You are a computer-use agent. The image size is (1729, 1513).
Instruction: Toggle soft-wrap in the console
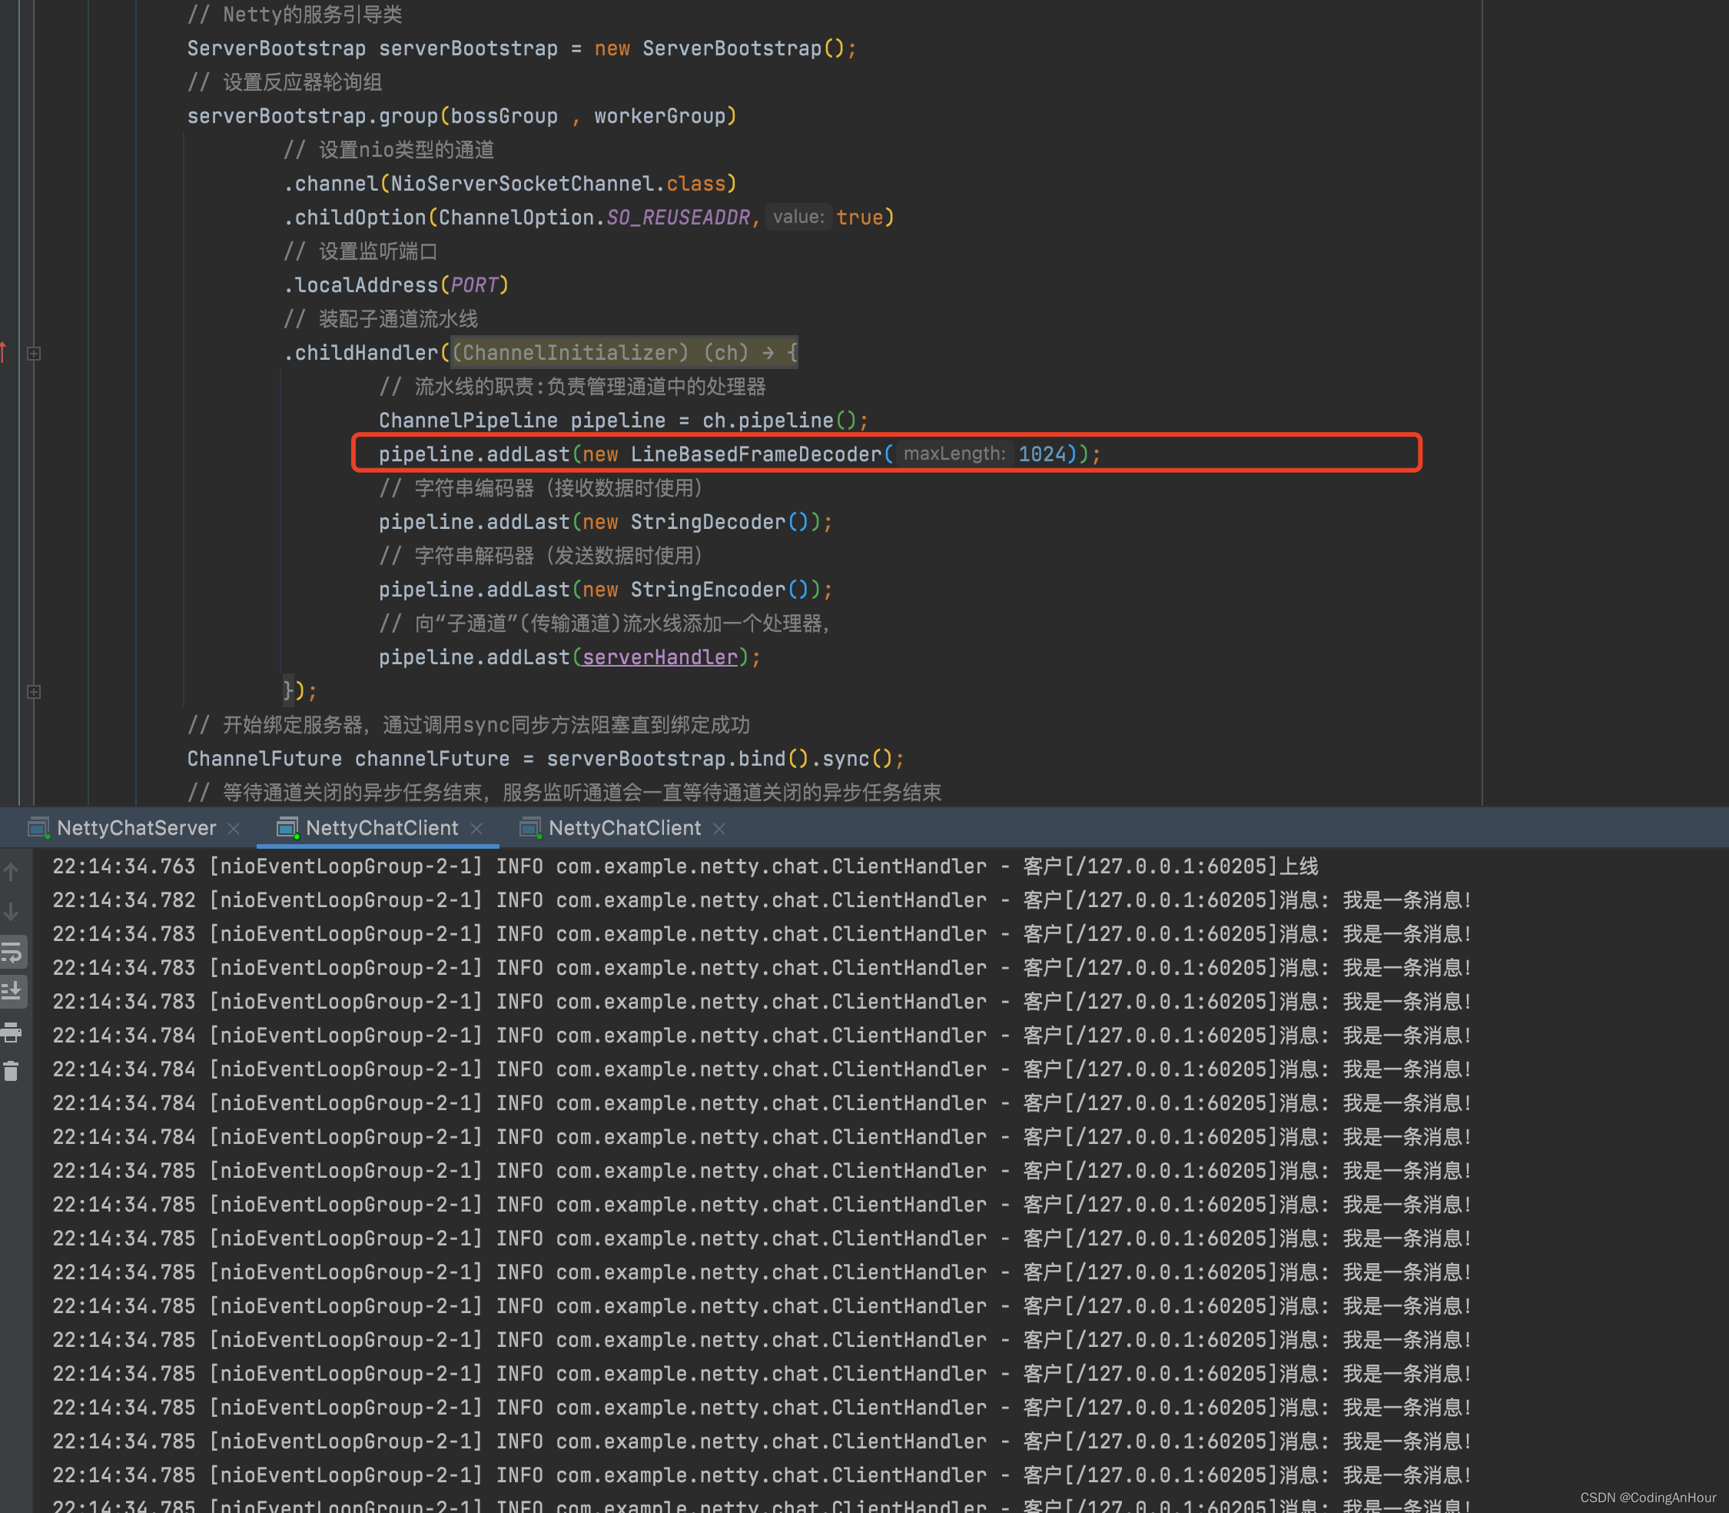point(12,953)
